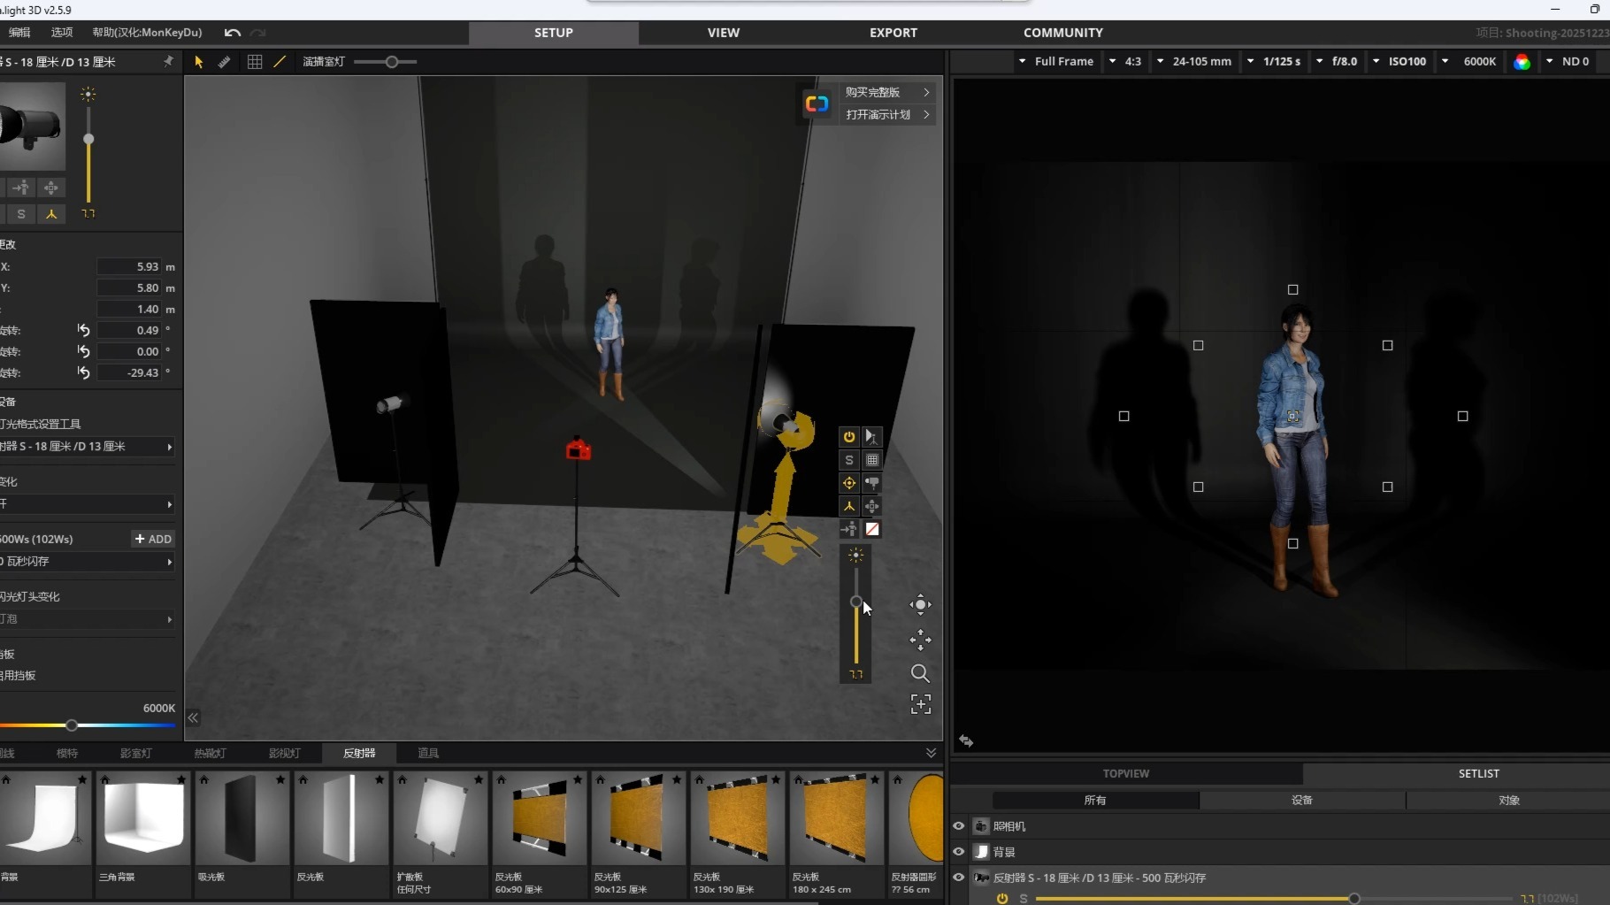Toggle visibility of 照相机 row
The height and width of the screenshot is (905, 1610).
(x=958, y=826)
